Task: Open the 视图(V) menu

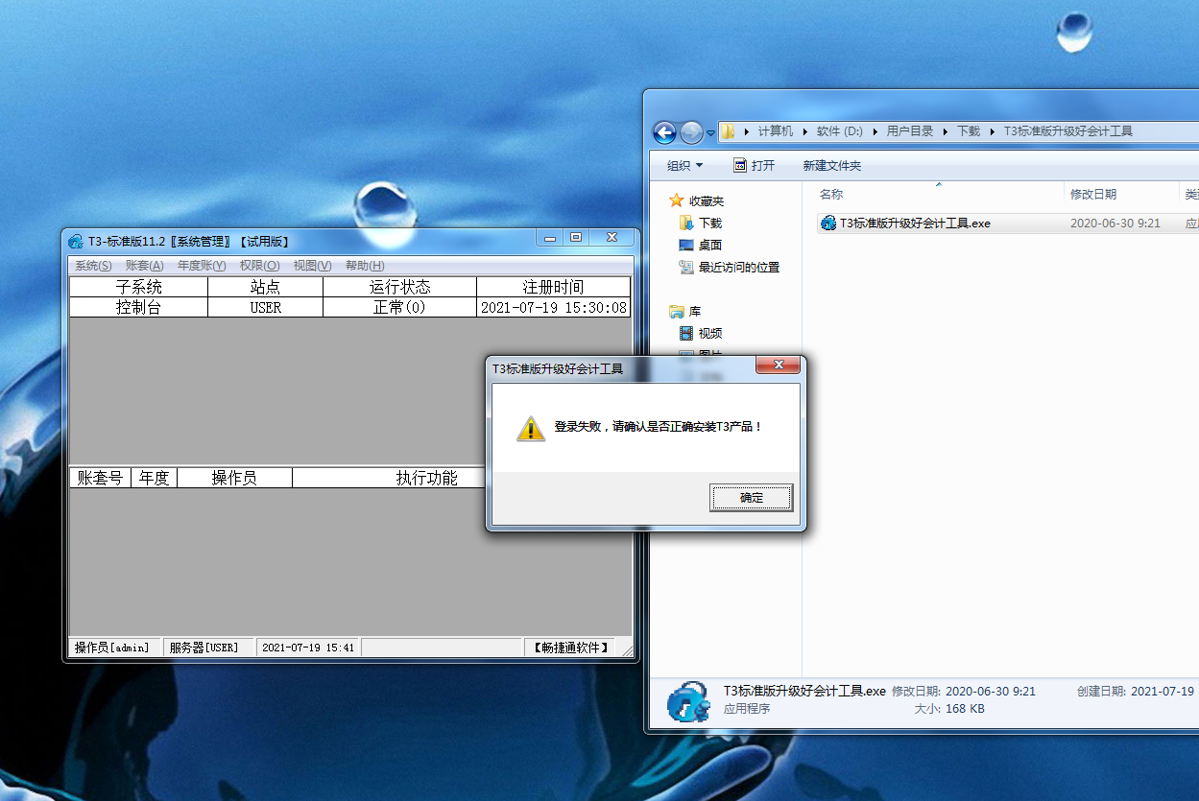Action: 312,266
